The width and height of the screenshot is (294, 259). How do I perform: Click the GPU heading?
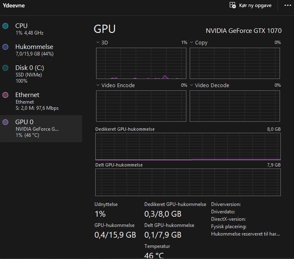105,29
